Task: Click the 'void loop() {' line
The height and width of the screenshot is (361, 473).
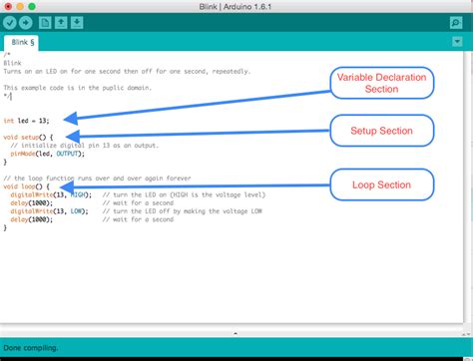Action: click(x=26, y=186)
